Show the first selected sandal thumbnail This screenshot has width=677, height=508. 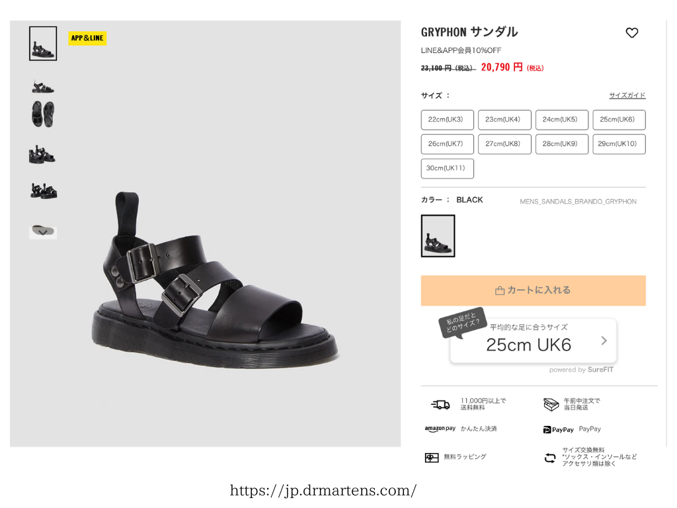[x=43, y=44]
